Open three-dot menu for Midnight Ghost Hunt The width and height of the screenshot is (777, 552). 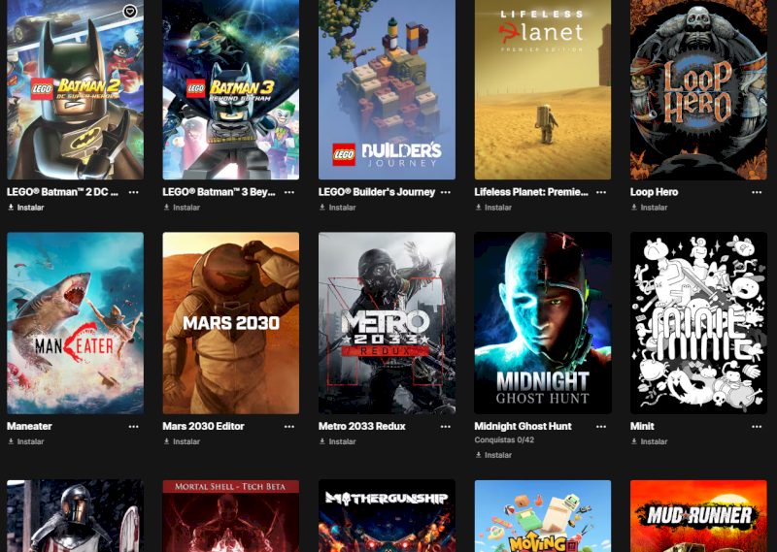[601, 426]
